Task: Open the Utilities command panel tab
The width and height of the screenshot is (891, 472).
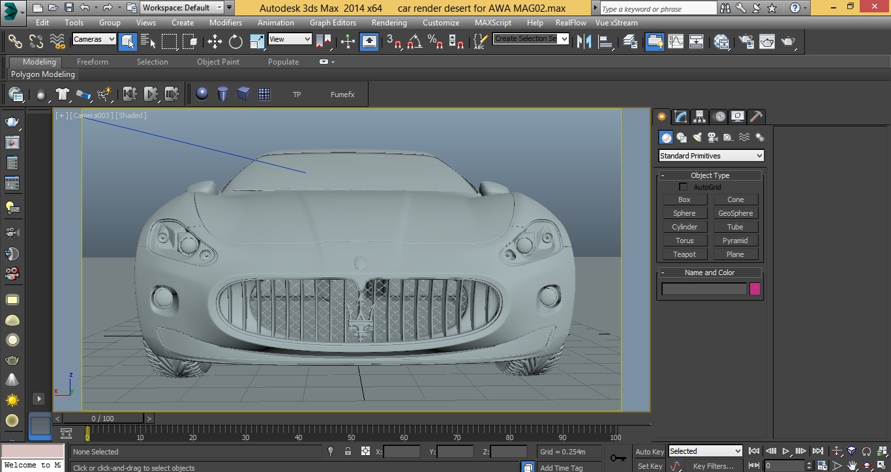Action: (757, 117)
